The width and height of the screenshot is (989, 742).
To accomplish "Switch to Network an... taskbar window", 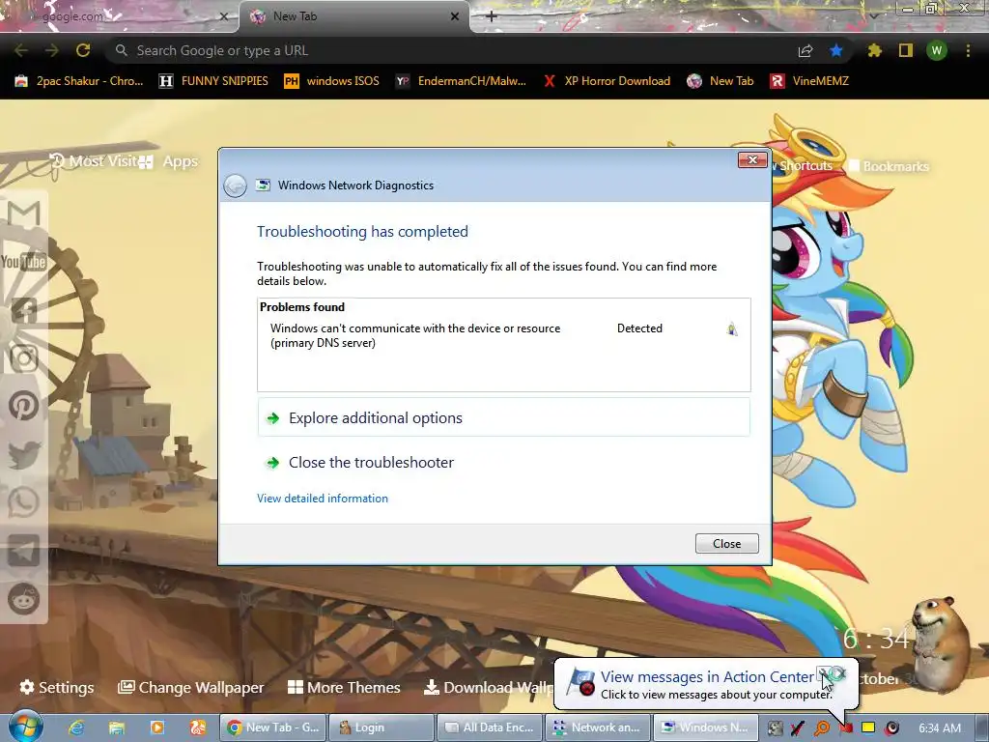I will tap(598, 728).
